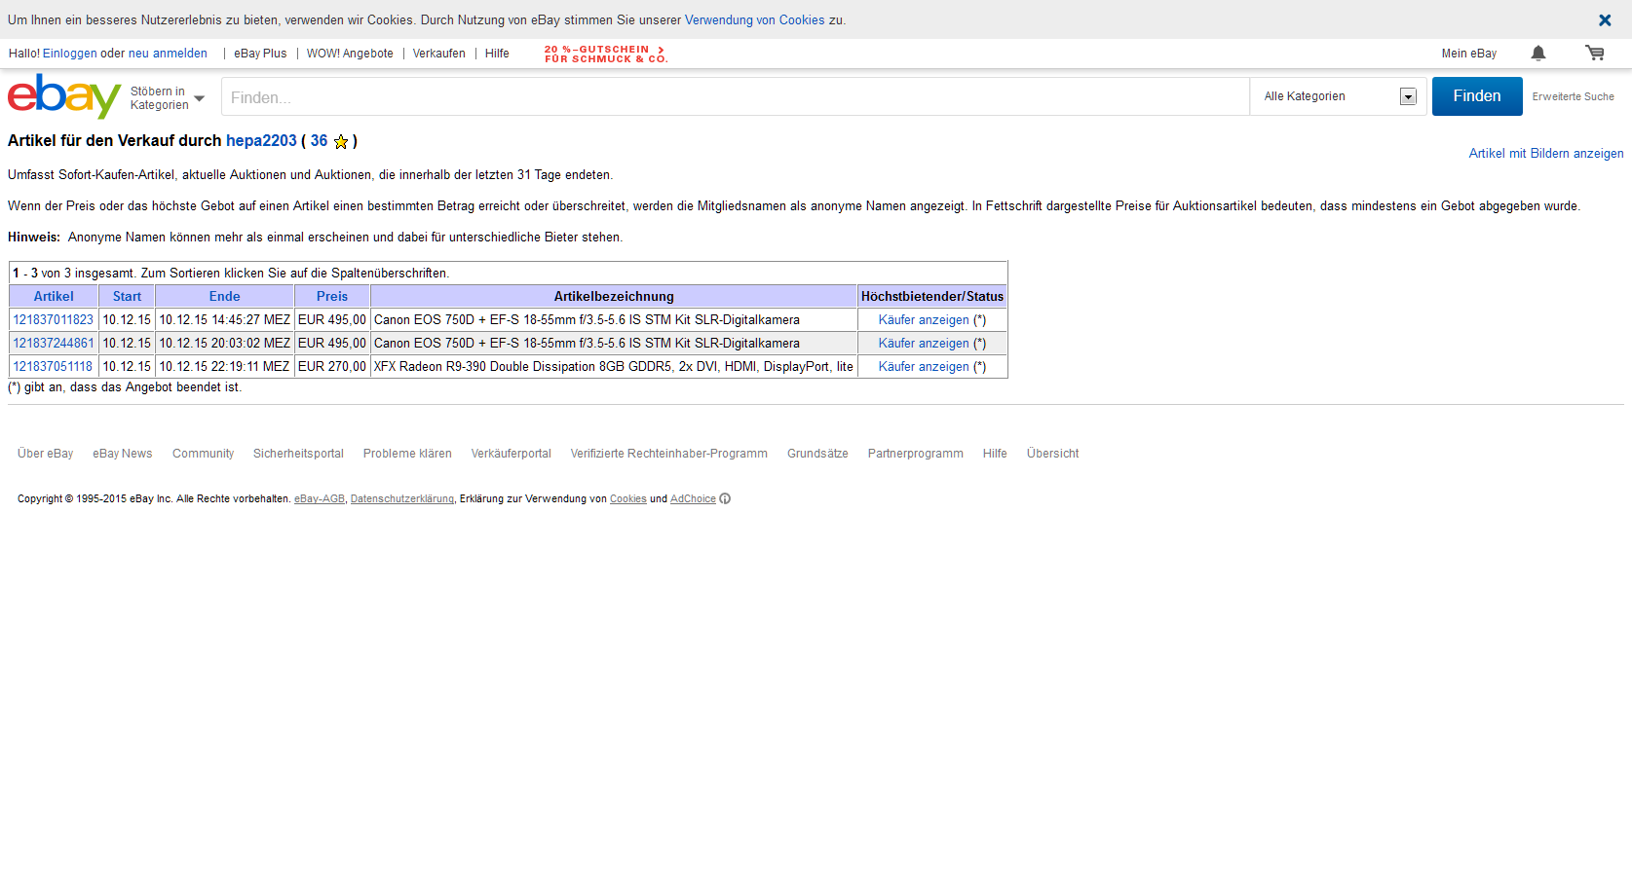Image resolution: width=1632 pixels, height=880 pixels.
Task: Dismiss the cookie notice with the X icon
Action: coord(1605,20)
